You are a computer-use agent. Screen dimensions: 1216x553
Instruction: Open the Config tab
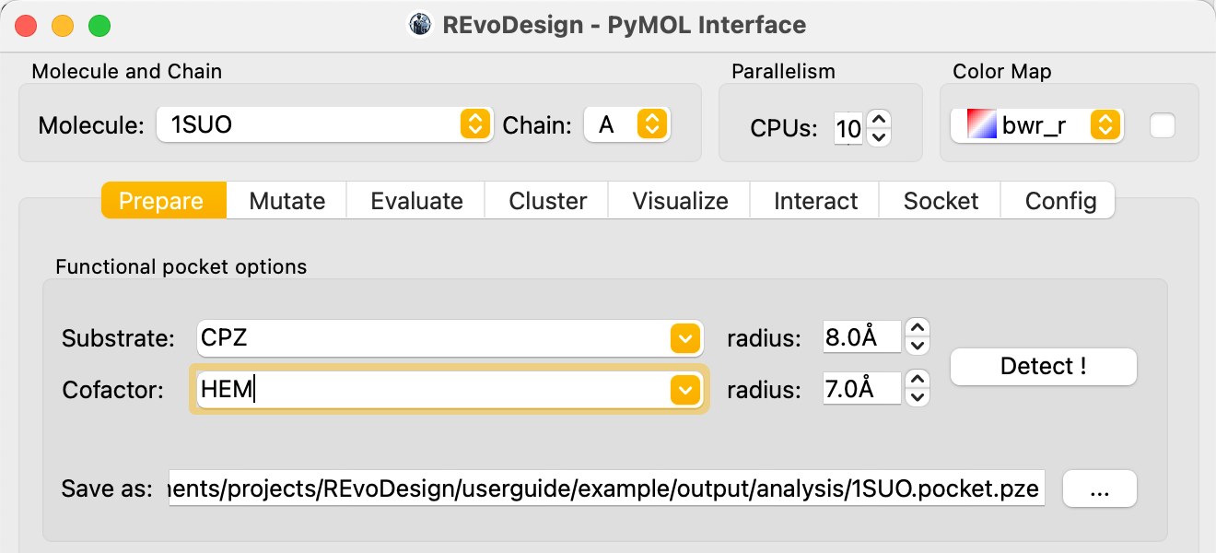pyautogui.click(x=1060, y=201)
